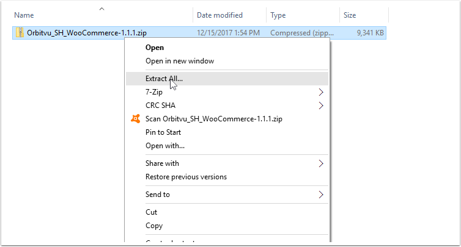Open the Send to submenu entry
The image size is (461, 247).
(227, 195)
